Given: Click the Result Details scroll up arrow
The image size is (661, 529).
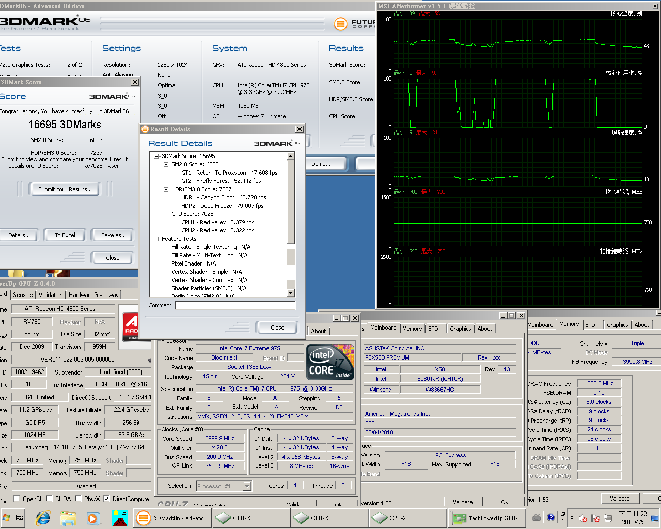Looking at the screenshot, I should pos(290,156).
